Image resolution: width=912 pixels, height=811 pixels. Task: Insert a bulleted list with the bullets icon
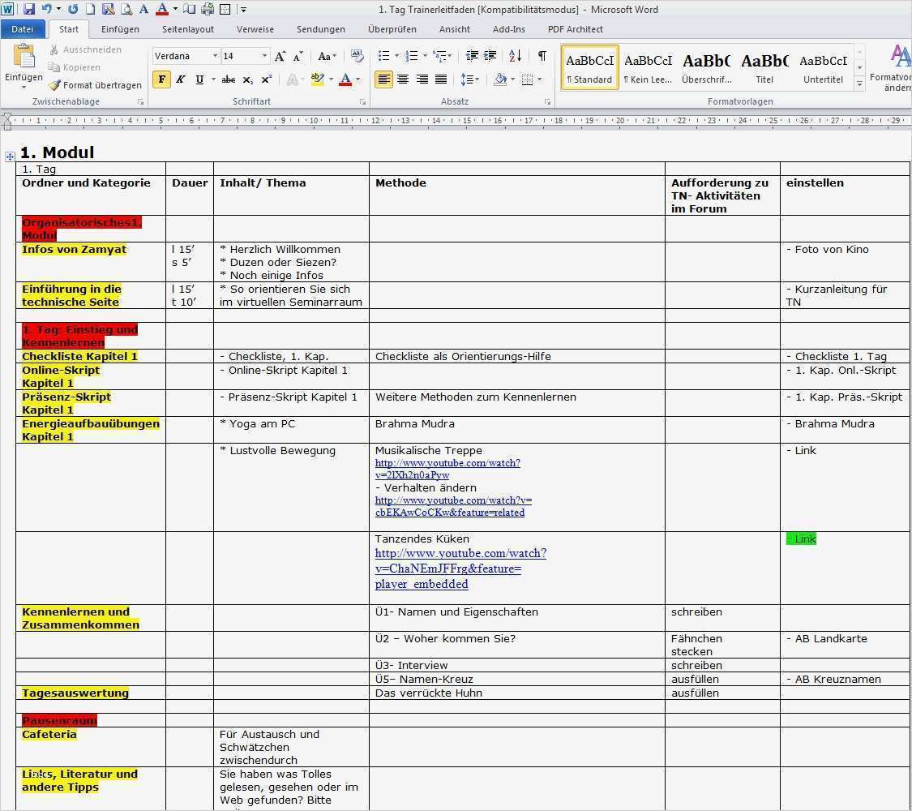coord(384,56)
